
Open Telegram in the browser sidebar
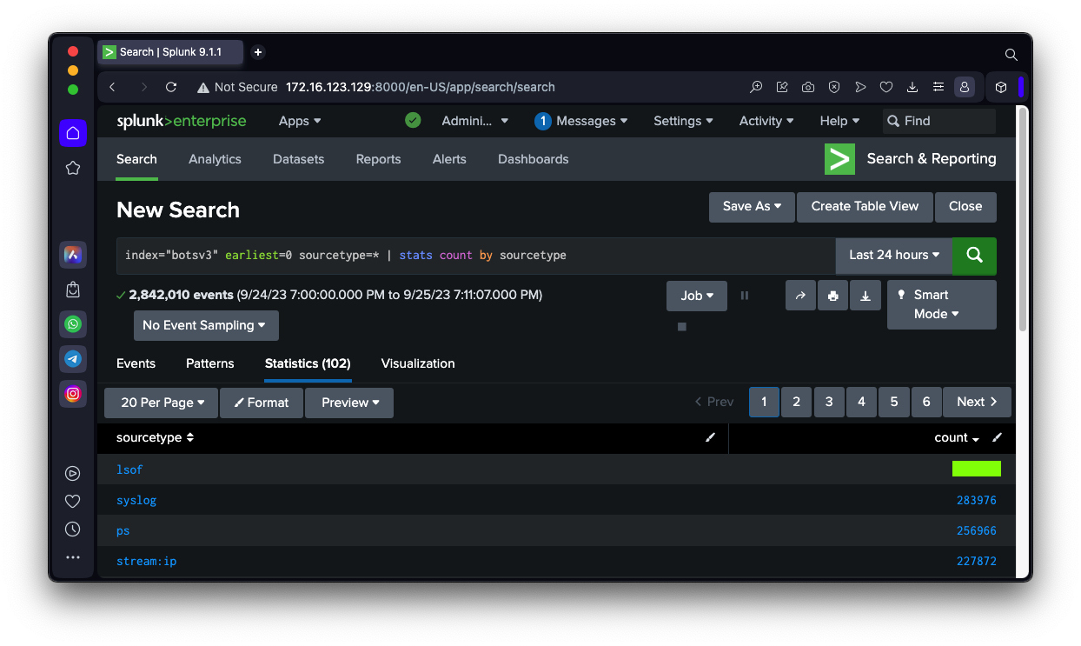[73, 358]
